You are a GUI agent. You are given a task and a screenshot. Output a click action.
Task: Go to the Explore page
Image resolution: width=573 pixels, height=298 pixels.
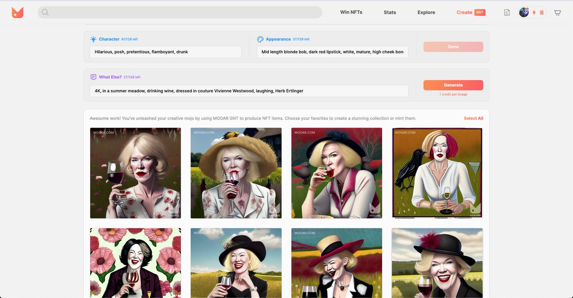point(426,12)
